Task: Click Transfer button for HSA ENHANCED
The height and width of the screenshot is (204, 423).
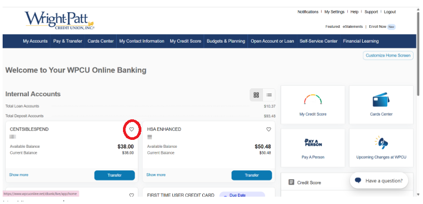Action: coord(252,175)
